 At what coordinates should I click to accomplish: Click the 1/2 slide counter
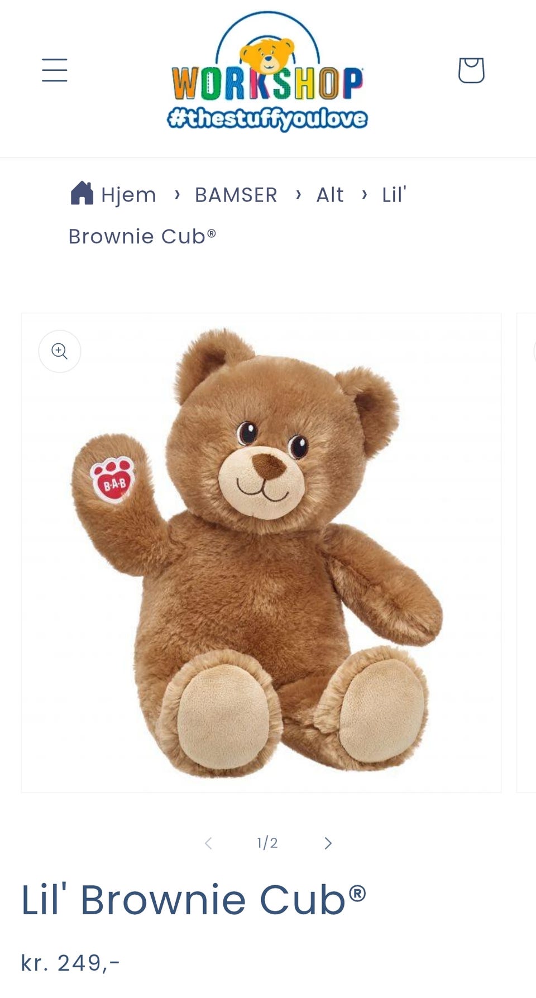click(x=267, y=843)
